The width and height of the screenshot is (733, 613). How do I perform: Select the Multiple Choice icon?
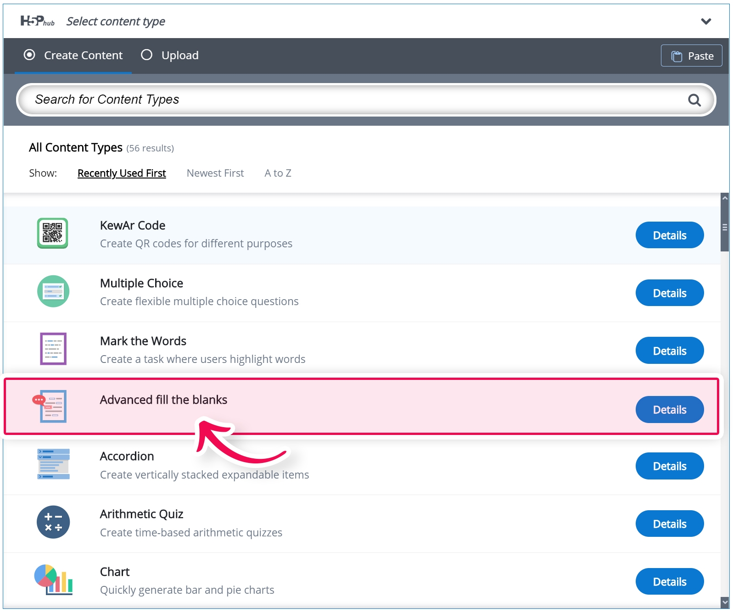[x=53, y=291]
